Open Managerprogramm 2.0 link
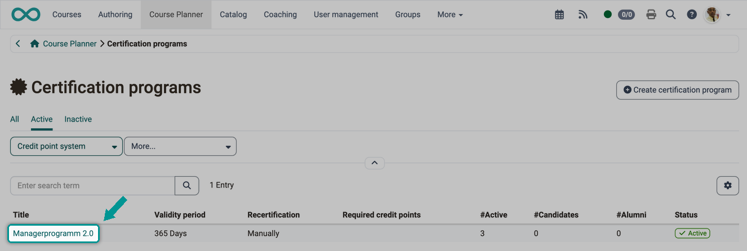 pyautogui.click(x=54, y=234)
